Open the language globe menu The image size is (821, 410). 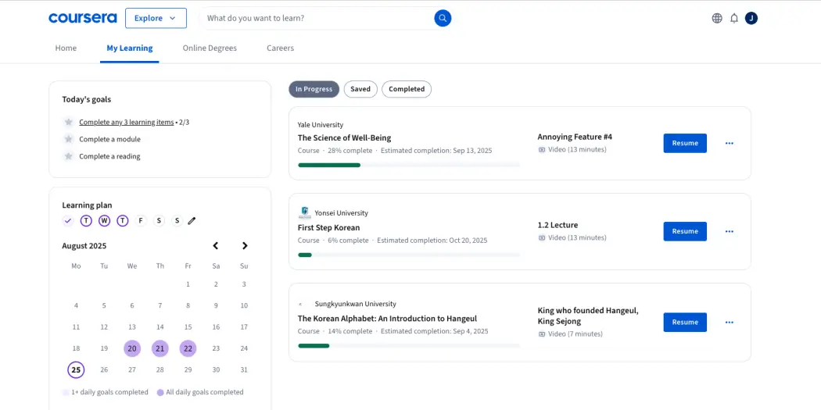click(x=717, y=18)
